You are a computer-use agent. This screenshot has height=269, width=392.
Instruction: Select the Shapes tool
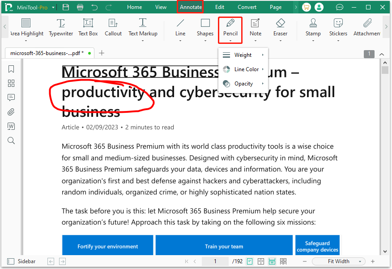[x=205, y=27]
